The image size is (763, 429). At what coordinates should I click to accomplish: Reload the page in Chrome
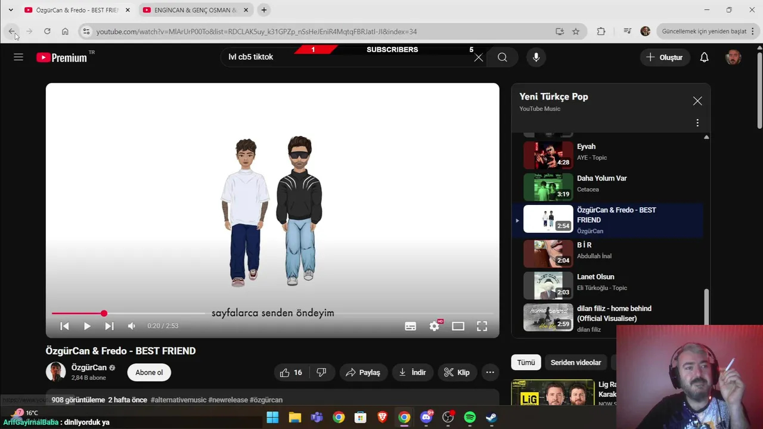[x=47, y=32]
